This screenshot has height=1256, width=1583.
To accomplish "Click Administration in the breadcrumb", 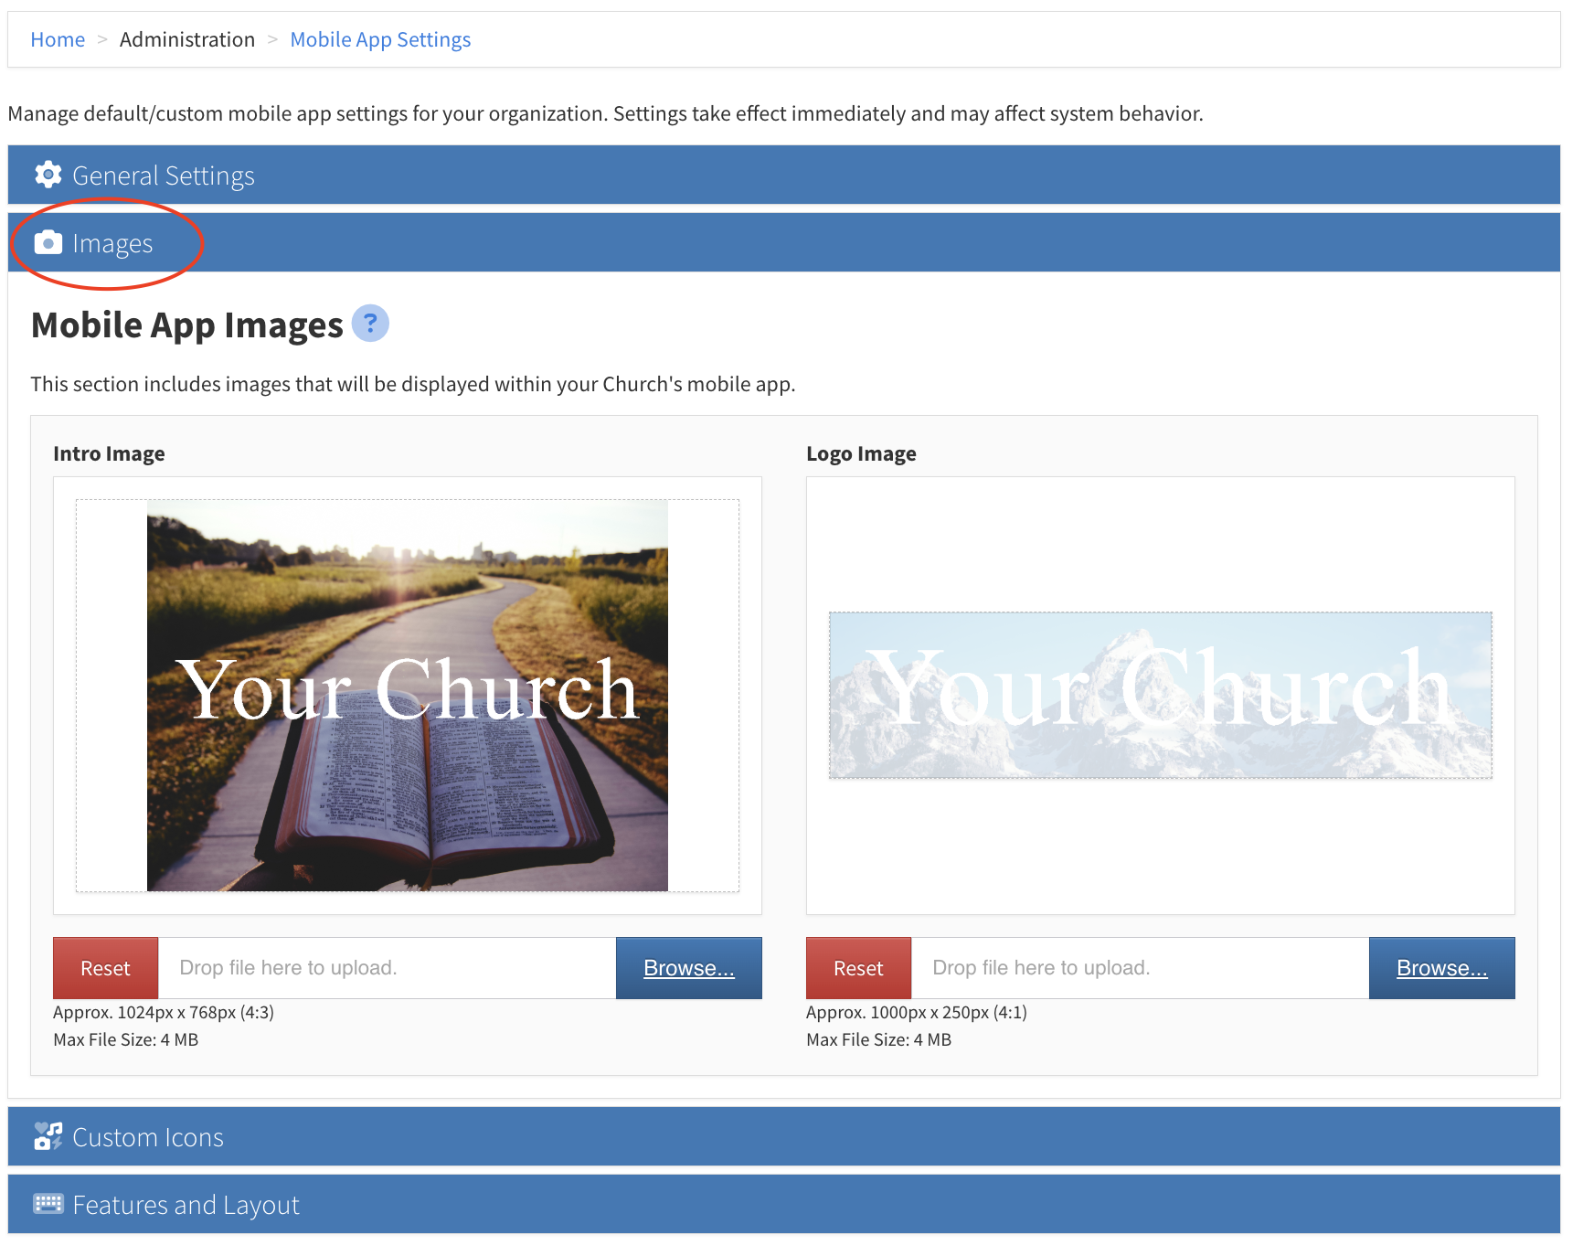I will pyautogui.click(x=187, y=39).
